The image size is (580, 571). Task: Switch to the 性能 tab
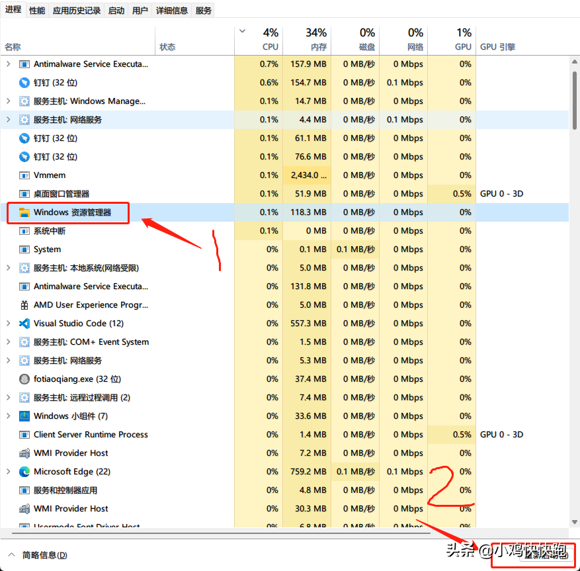(x=37, y=11)
